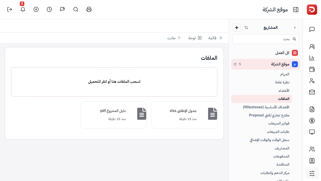Open the mail envelope icon
Image resolution: width=321 pixels, height=181 pixels.
tap(312, 92)
